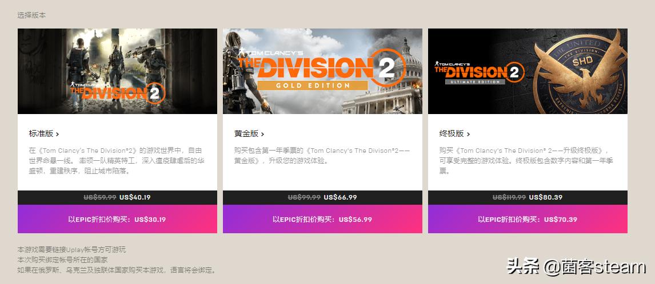The height and width of the screenshot is (284, 655).
Task: Buy Standard at Epic discount US$30.19
Action: coord(117,219)
